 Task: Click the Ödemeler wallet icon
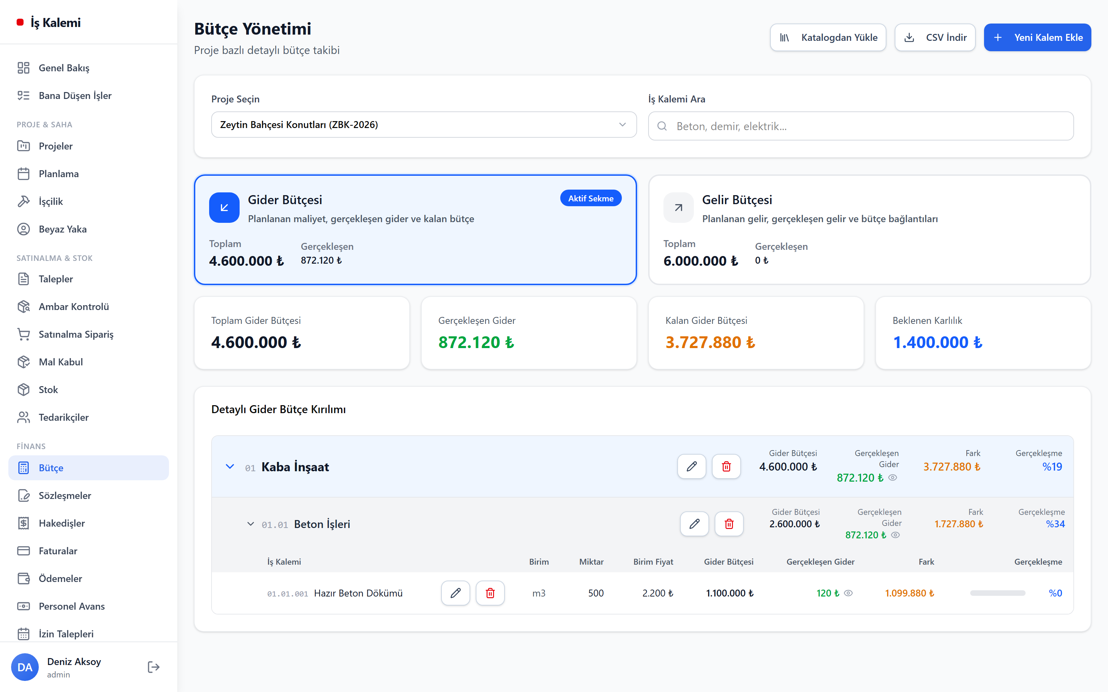(23, 579)
